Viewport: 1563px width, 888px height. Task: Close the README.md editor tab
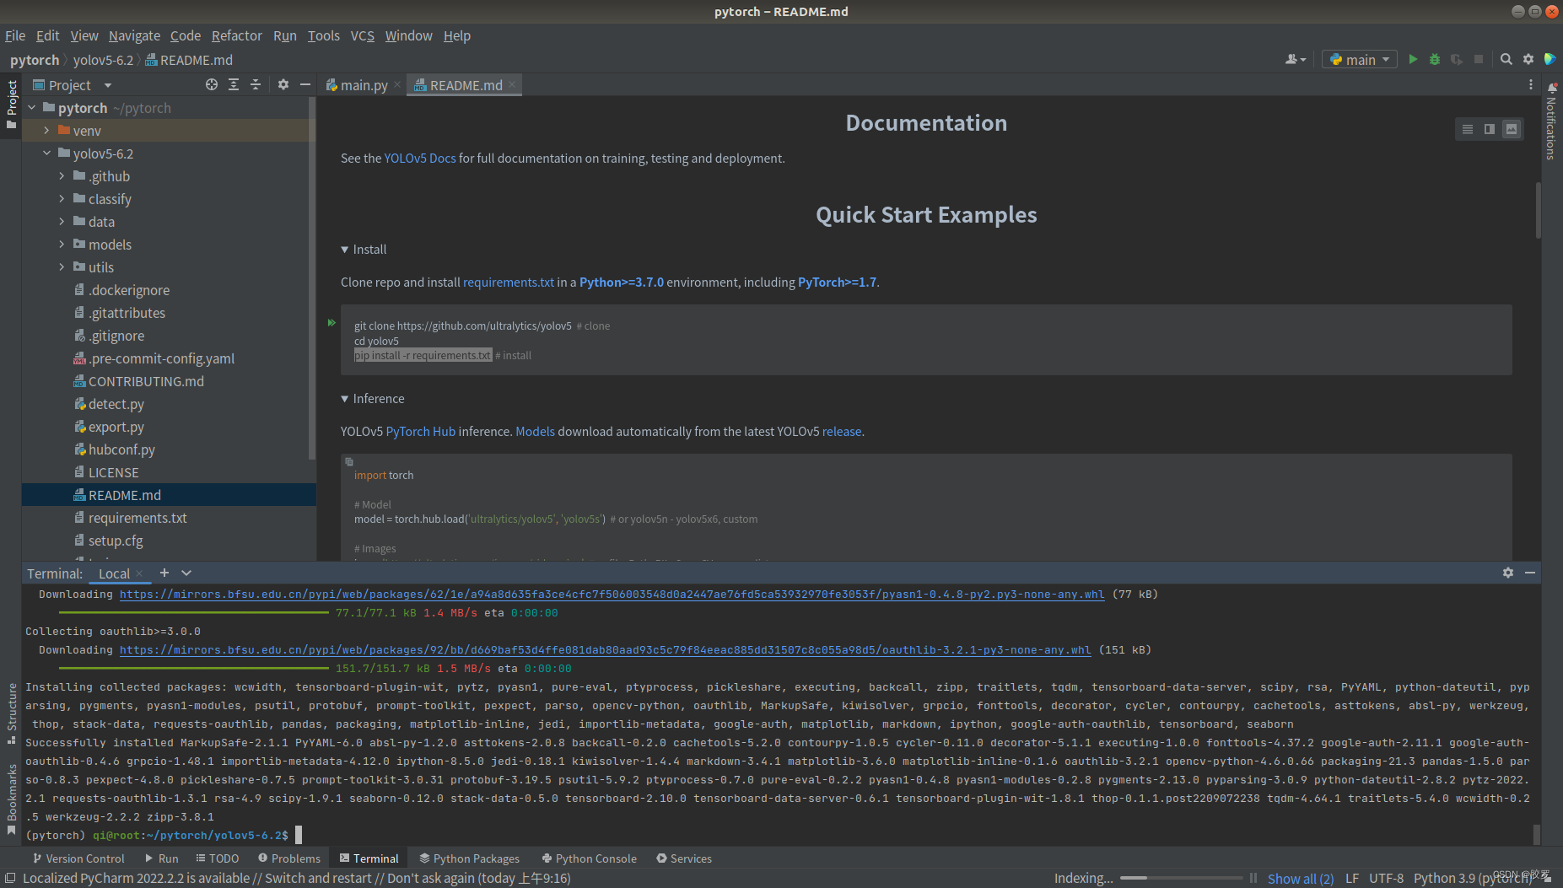pyautogui.click(x=512, y=85)
